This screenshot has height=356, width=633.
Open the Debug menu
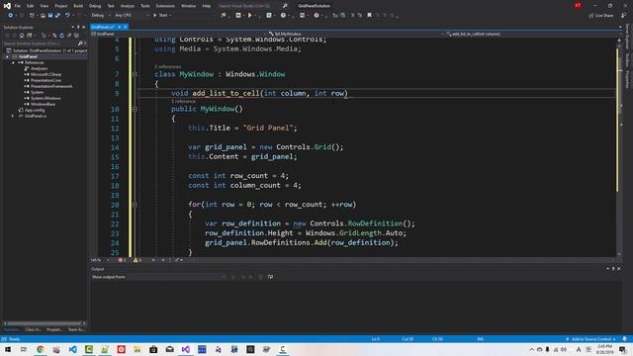coord(95,6)
